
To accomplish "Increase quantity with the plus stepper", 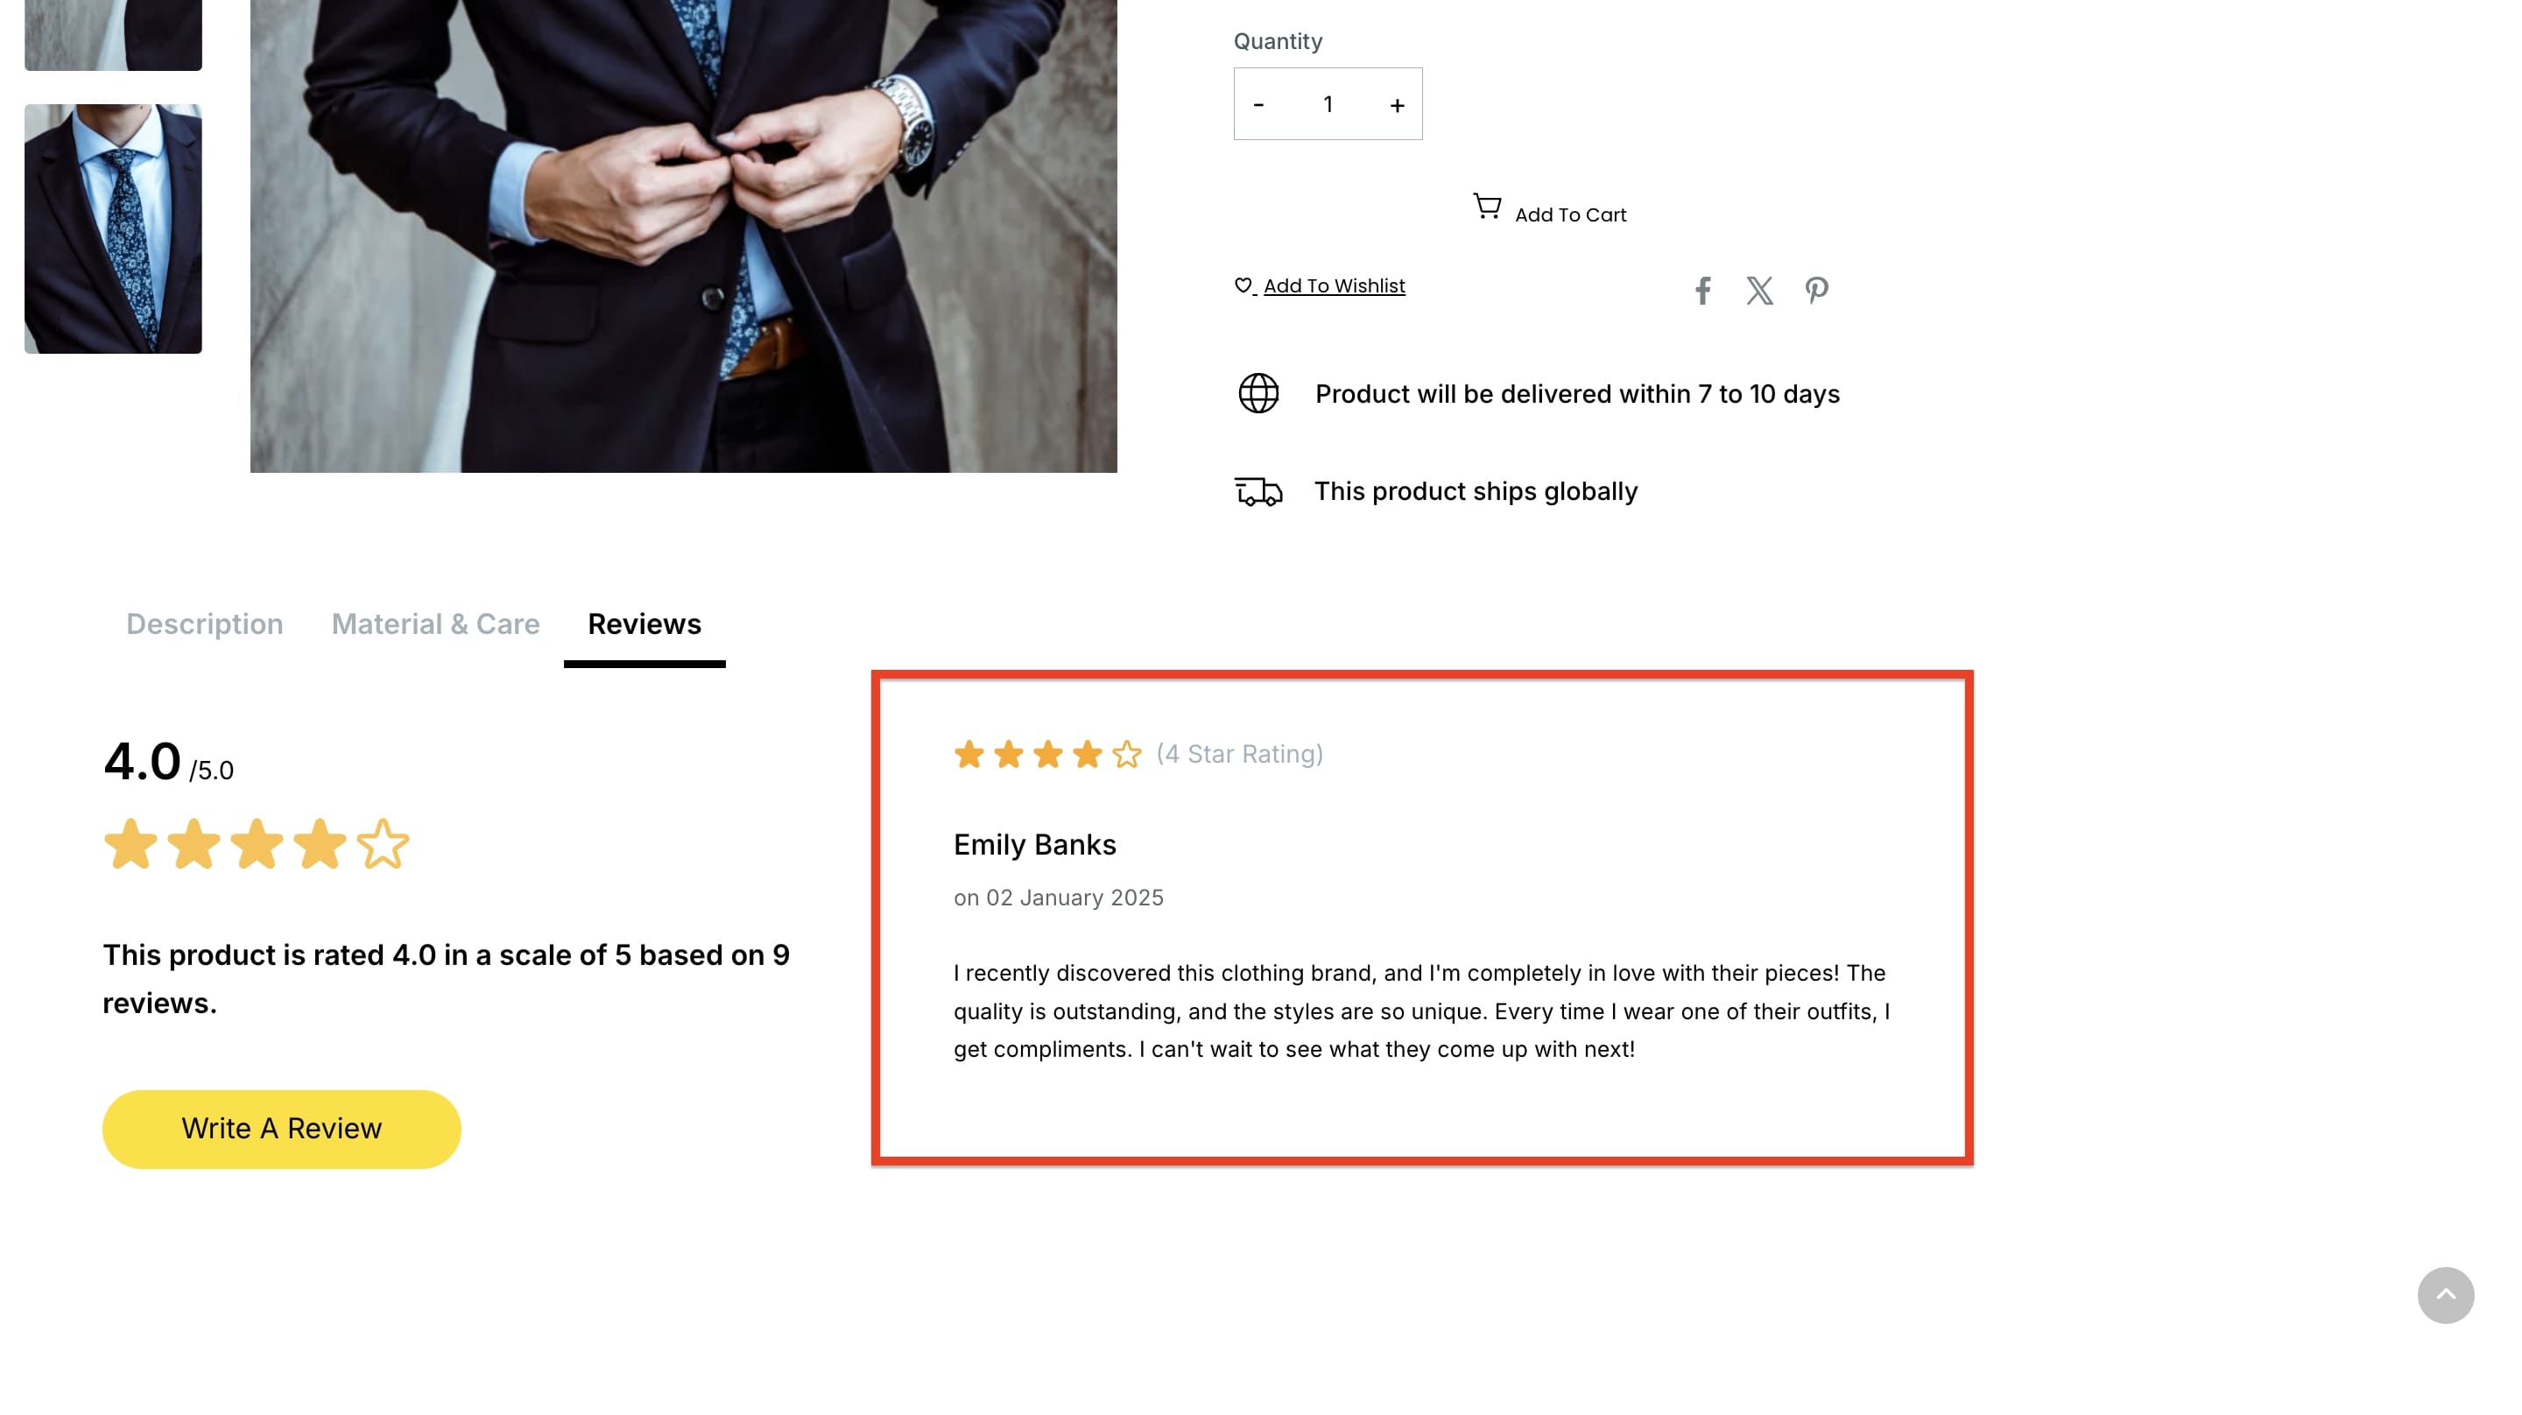I will click(1397, 104).
